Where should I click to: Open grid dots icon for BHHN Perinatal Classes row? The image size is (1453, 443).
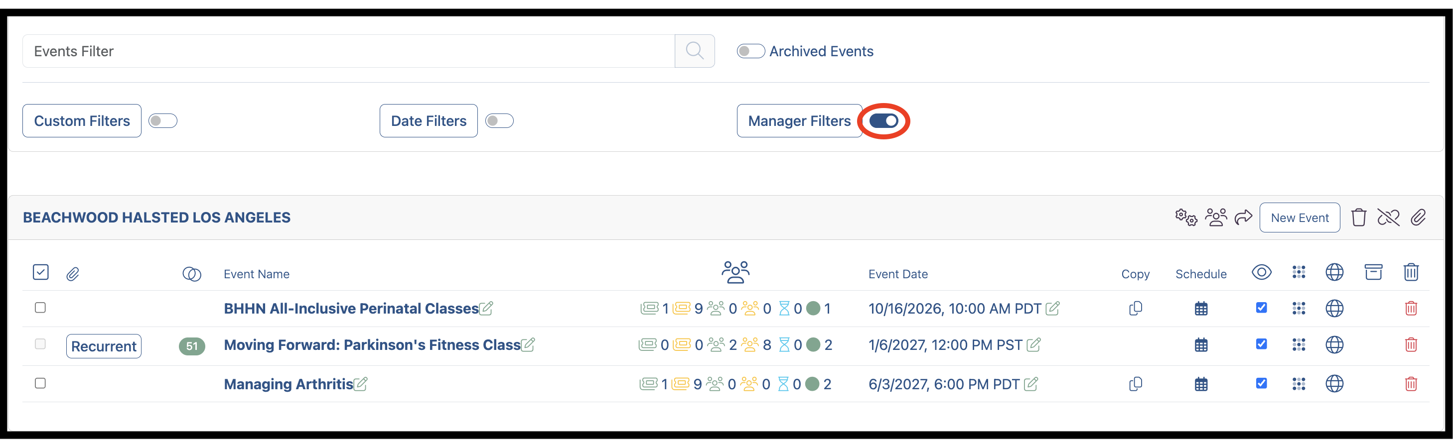(1299, 308)
